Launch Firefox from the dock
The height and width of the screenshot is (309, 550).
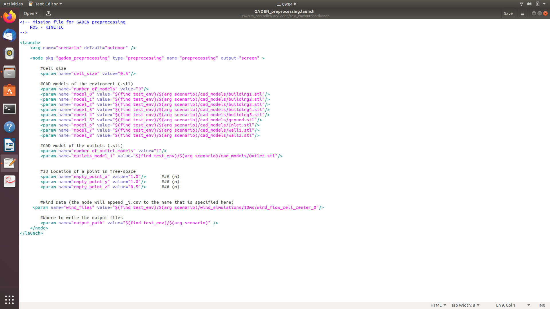point(9,17)
